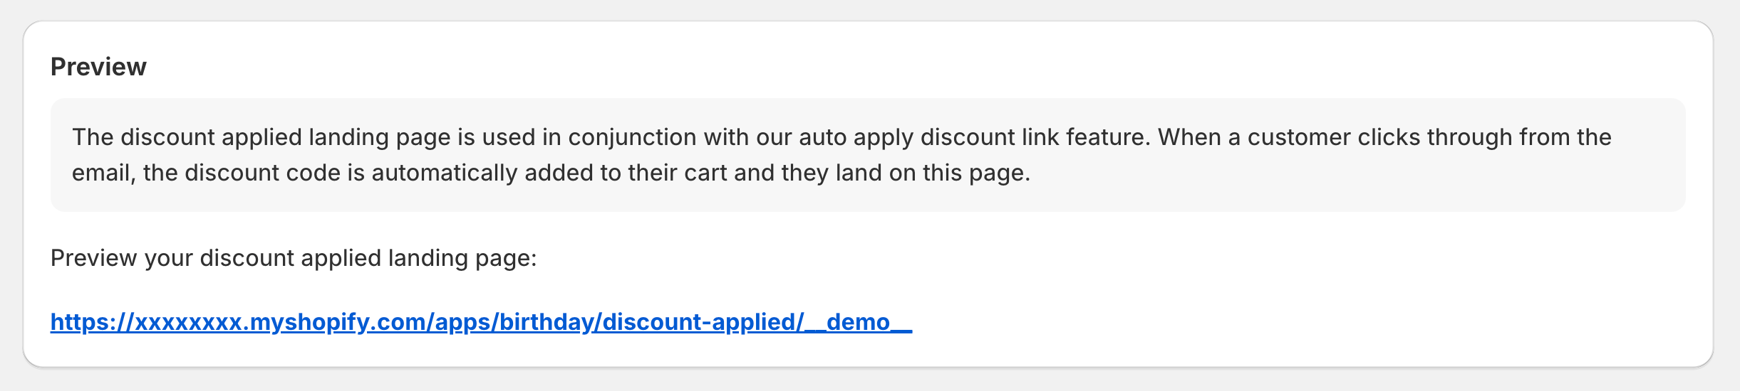Screen dimensions: 1740x391
Task: Open the discount-applied demo preview link
Action: coord(481,322)
